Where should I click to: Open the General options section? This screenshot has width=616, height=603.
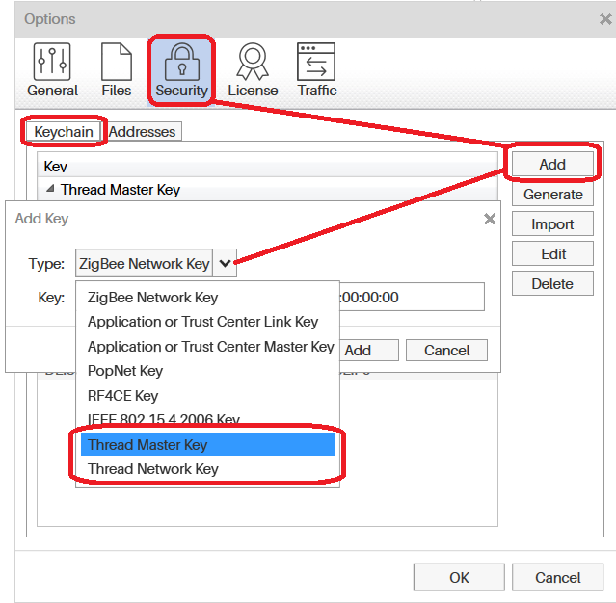pos(52,70)
